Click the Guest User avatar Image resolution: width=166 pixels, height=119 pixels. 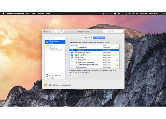(47, 49)
